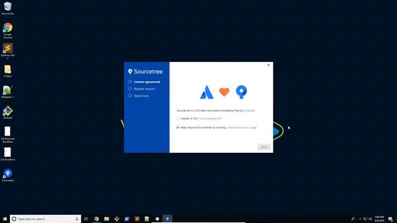397x223 pixels.
Task: Click the network icon in the system tray
Action: tap(365, 219)
